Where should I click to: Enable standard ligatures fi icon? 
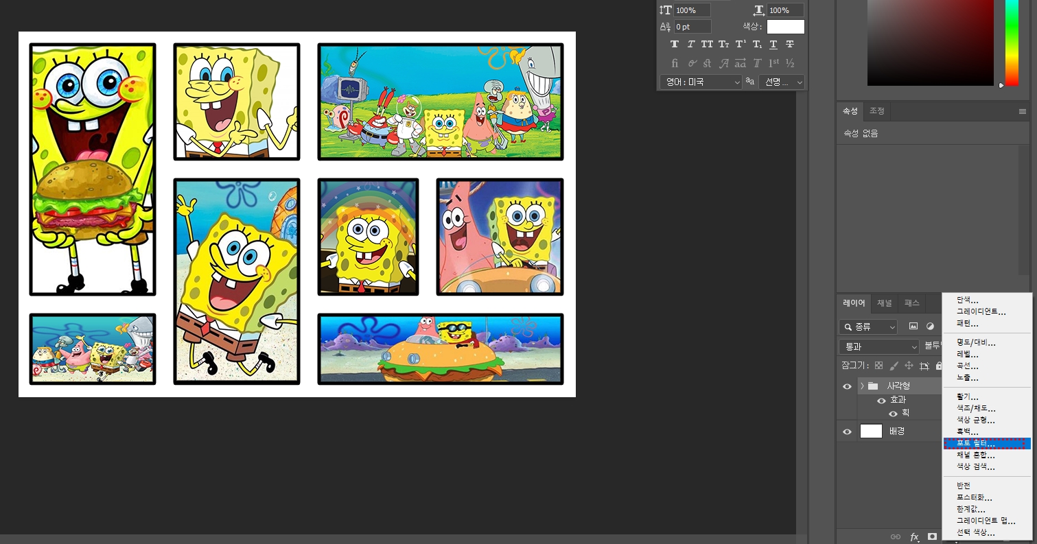click(674, 63)
